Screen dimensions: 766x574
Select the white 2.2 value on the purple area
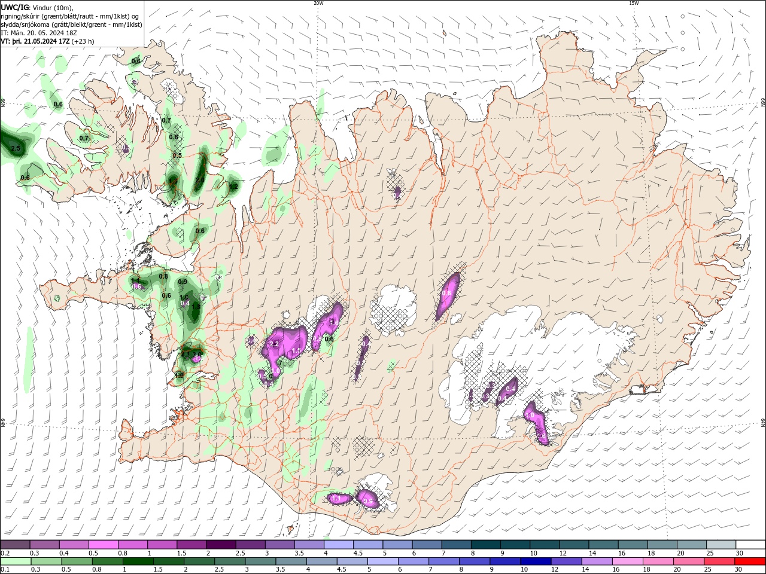tap(275, 344)
